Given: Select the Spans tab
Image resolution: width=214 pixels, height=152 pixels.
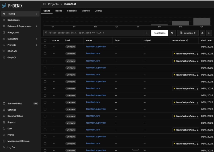Looking at the screenshot, I should click(47, 11).
